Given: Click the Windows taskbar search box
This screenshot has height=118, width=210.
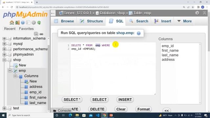Looking at the screenshot, I should 30,115.
